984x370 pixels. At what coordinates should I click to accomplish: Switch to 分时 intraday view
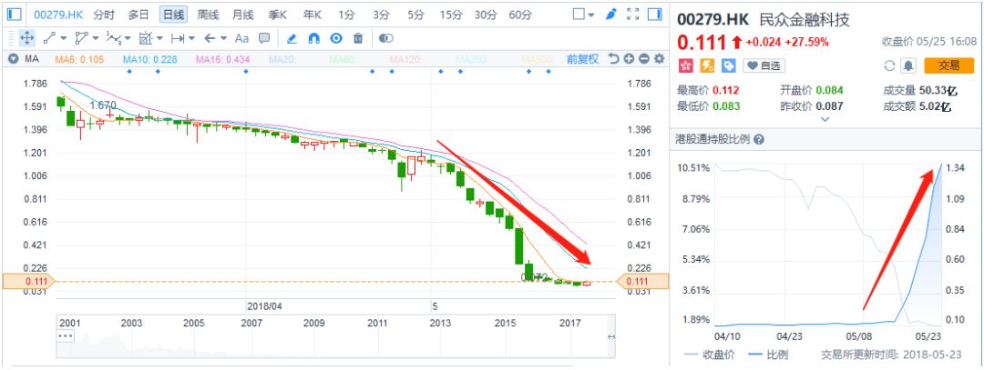point(104,15)
